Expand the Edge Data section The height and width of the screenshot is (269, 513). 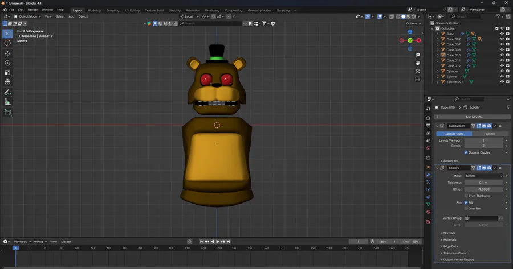[x=450, y=246]
